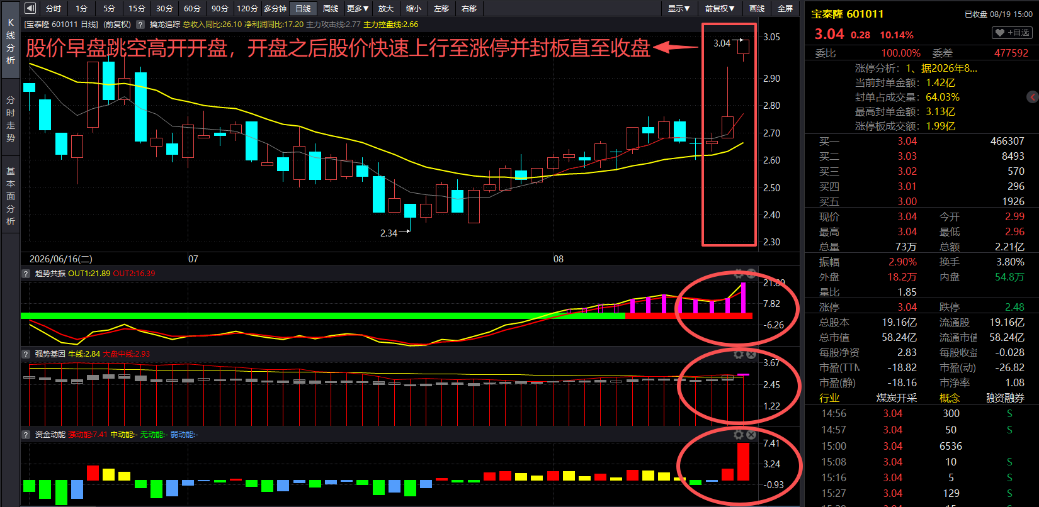The image size is (1039, 507).
Task: Open the 显示 dropdown menu
Action: (x=679, y=8)
